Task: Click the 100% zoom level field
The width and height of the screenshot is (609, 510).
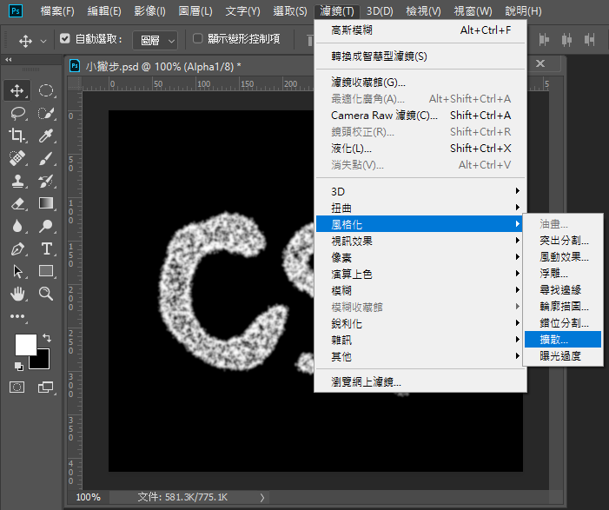Action: point(88,497)
